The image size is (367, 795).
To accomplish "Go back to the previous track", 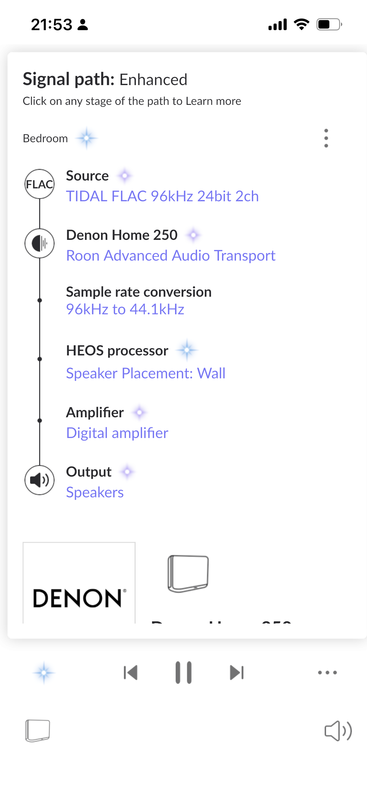I will 130,673.
